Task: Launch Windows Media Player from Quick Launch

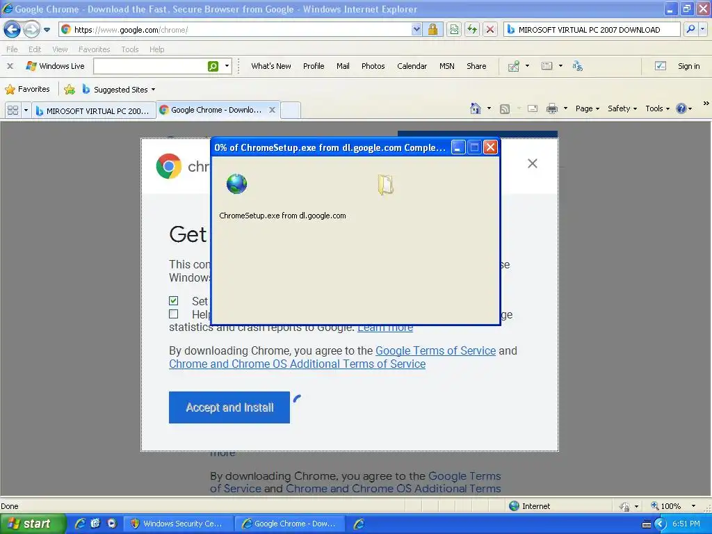Action: click(112, 524)
